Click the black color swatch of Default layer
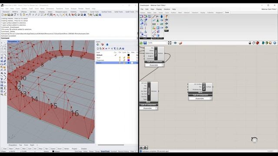Screen dimensions: 278x156 129,55
